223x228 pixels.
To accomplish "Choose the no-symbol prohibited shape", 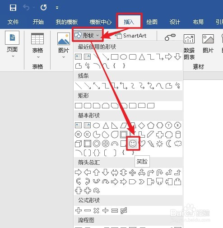I will pos(106,144).
